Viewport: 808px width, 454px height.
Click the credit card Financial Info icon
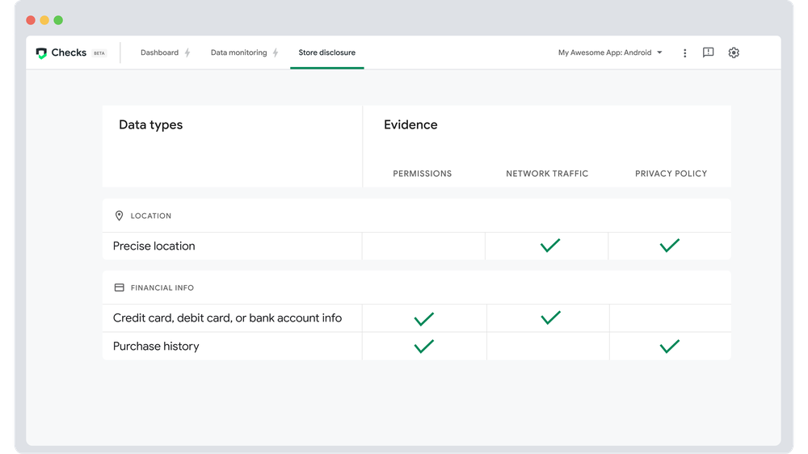[x=119, y=288]
